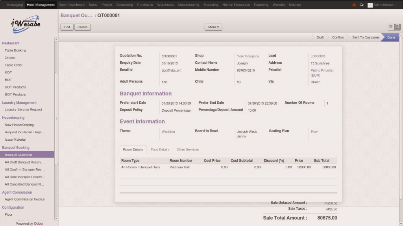This screenshot has height=226, width=403.
Task: Click the iWesabe company logo
Action: [x=26, y=24]
